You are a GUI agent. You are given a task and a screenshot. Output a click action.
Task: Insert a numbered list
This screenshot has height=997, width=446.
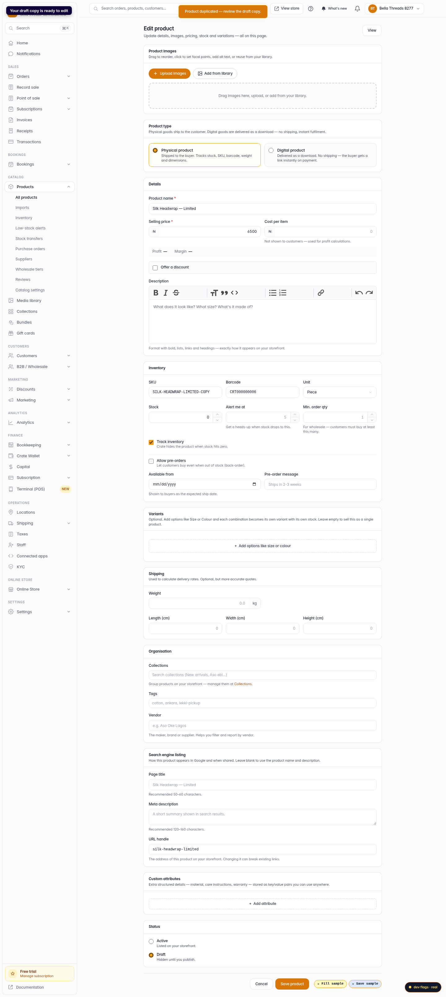(x=283, y=293)
